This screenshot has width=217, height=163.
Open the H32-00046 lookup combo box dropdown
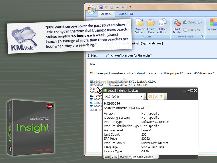coord(141,96)
